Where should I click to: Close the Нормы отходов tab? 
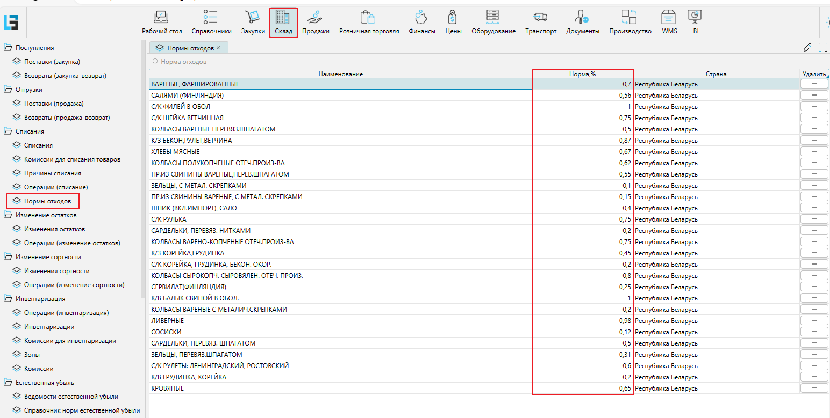(x=218, y=48)
